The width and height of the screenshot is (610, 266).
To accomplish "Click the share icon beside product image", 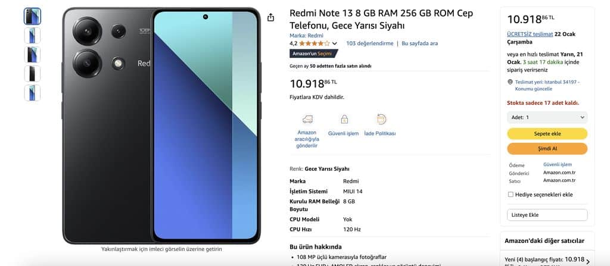I will point(271,17).
